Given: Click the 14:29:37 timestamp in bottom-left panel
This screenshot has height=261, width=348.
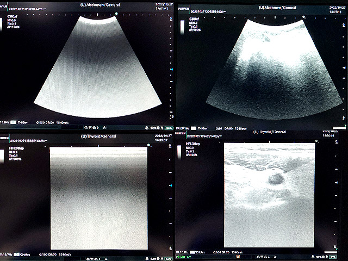Looking at the screenshot, I should point(161,140).
